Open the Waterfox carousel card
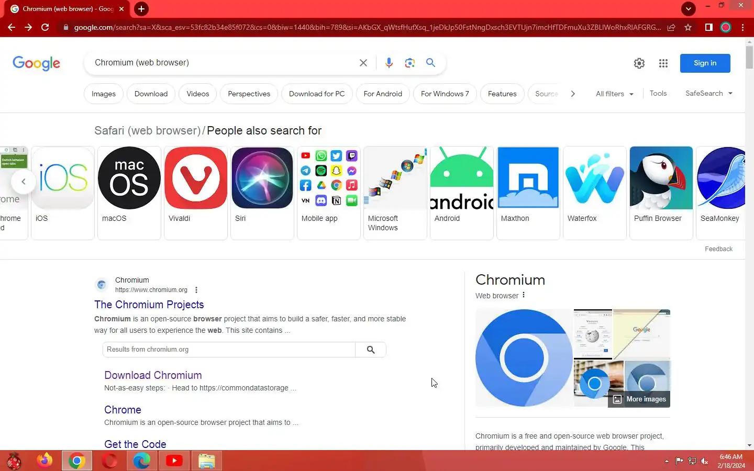The width and height of the screenshot is (754, 471). coord(595,193)
